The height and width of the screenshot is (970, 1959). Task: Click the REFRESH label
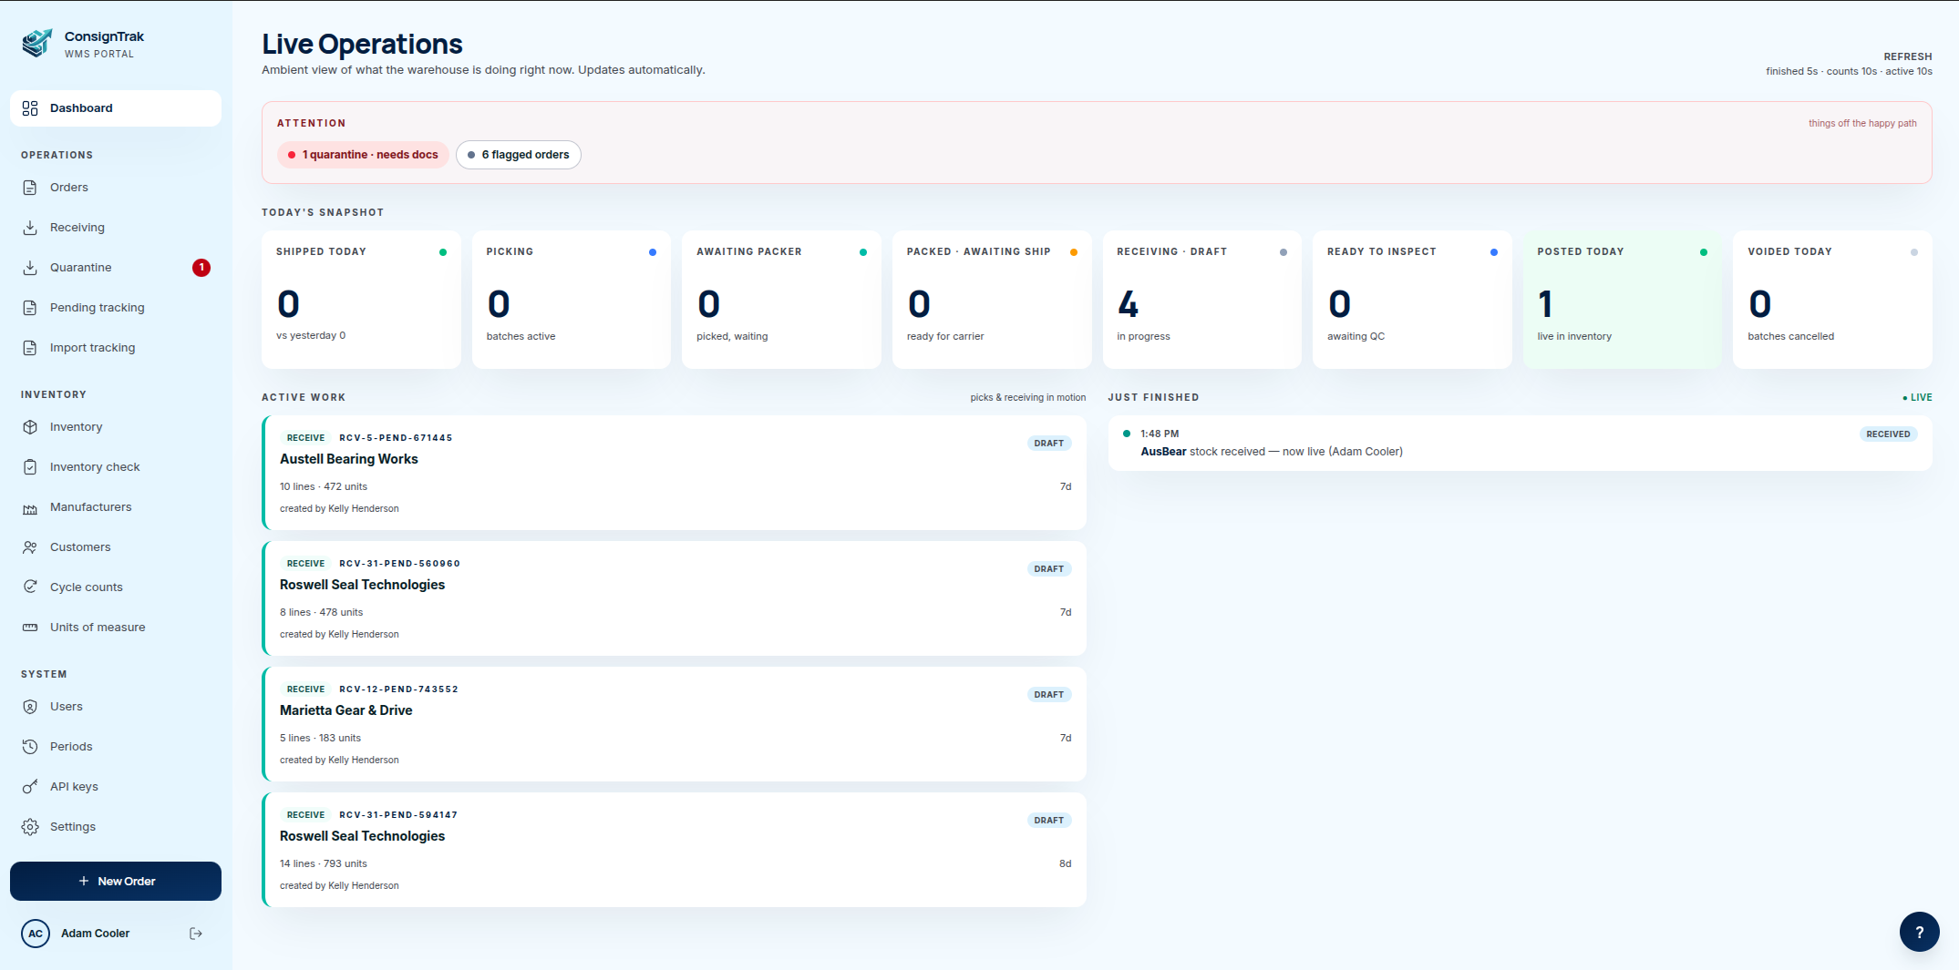click(1908, 56)
